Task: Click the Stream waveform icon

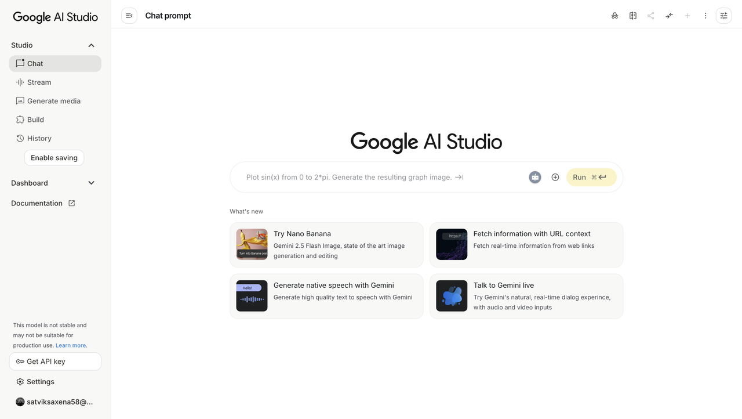Action: 20,82
